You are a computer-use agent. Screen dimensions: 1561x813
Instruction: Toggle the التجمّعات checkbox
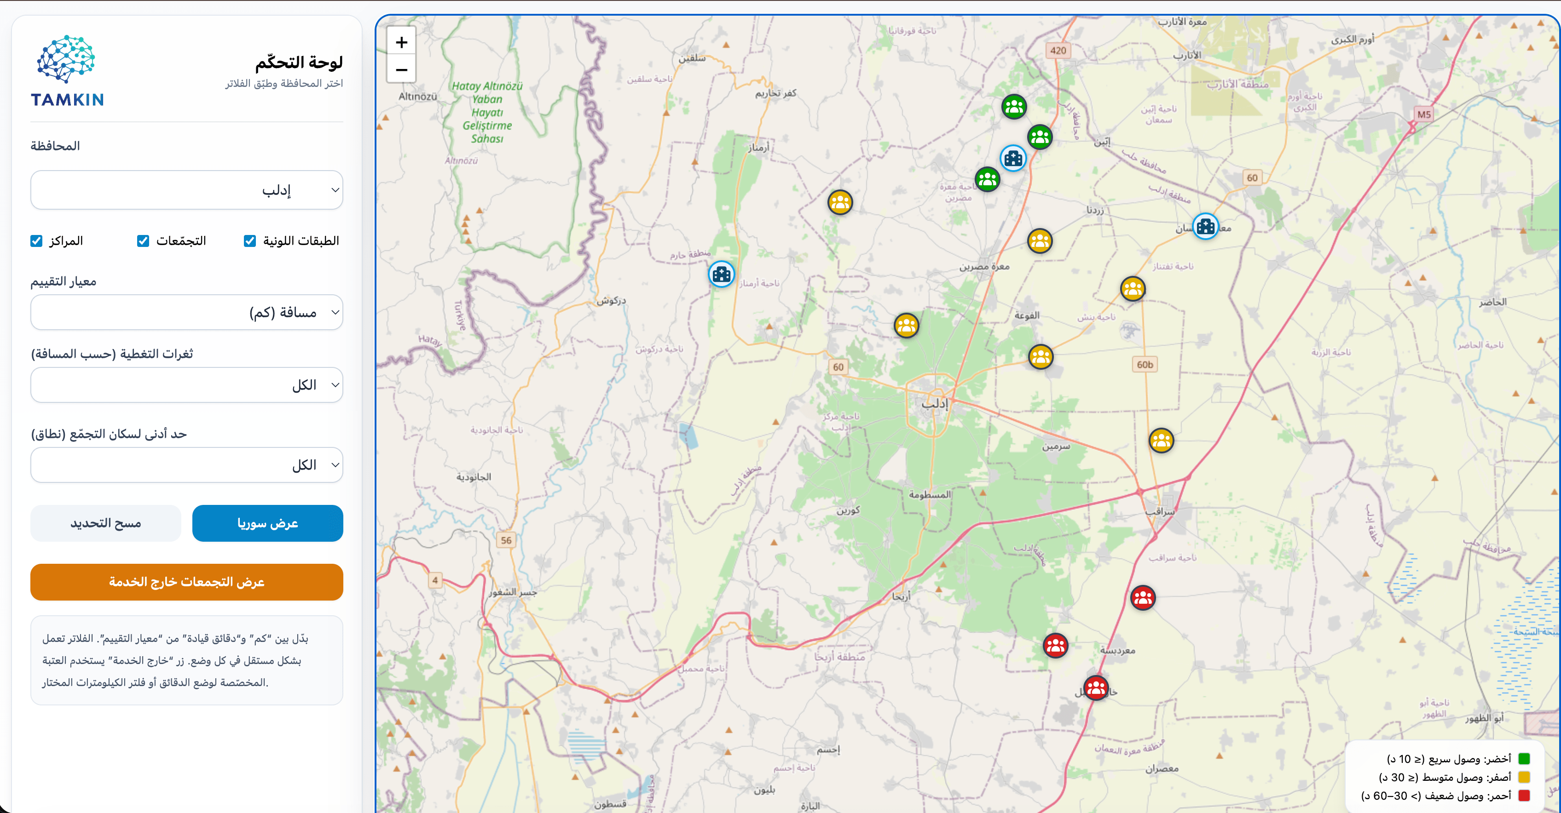tap(143, 241)
